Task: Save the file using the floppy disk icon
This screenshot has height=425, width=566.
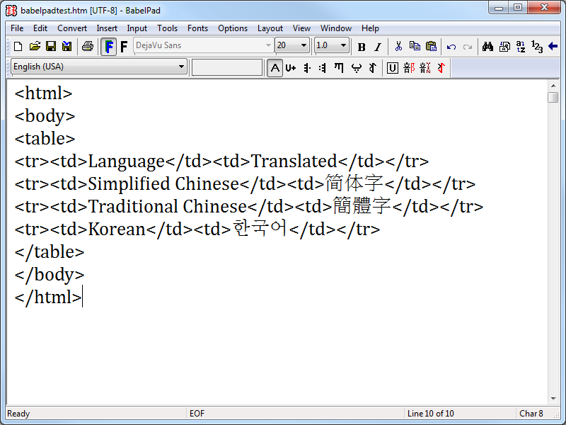Action: tap(51, 47)
